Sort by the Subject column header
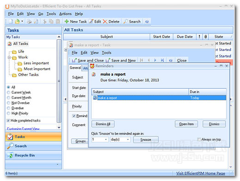This screenshot has width=240, height=181. 107,37
